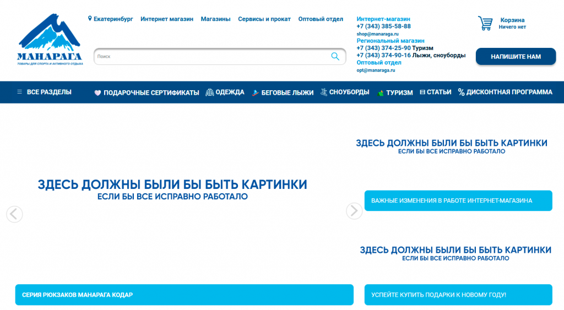
Task: Click the Интернет магазин top link
Action: pos(167,19)
